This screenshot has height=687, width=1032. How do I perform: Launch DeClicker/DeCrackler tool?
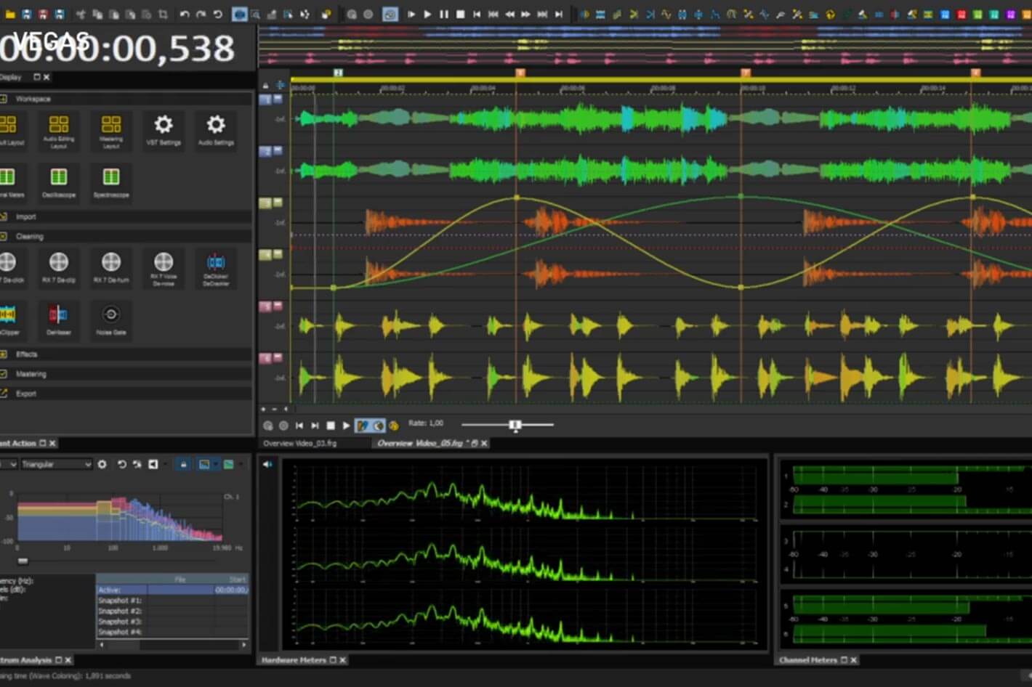click(216, 267)
